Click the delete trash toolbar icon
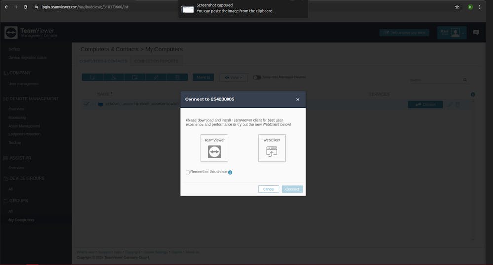The height and width of the screenshot is (265, 493). coord(177,77)
